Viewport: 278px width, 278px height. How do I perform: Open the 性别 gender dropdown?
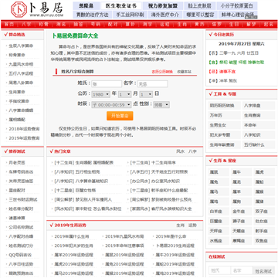click(x=161, y=105)
